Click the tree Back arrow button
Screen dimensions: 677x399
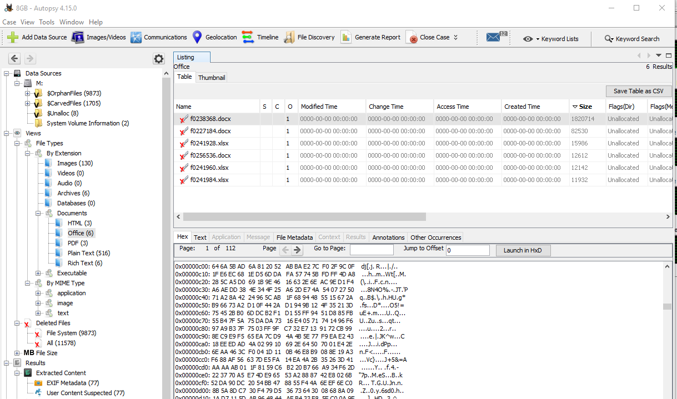tap(15, 58)
